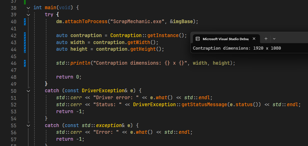Click the console icon on the terminal tab
Screen dimensions: 308x146
(x=197, y=39)
